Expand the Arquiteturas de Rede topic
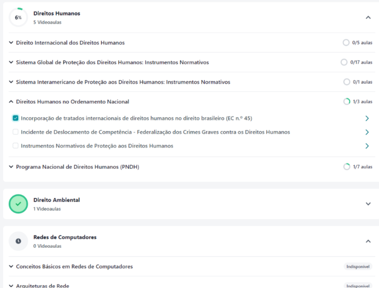The height and width of the screenshot is (288, 379). point(11,286)
